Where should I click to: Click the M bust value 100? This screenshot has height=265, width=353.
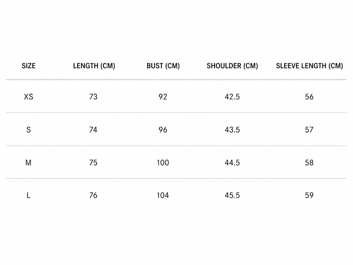pos(163,163)
